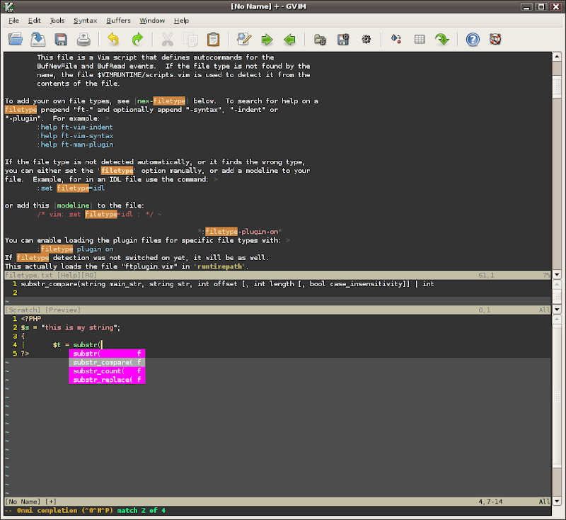Click the help window scroll-down arrow
The height and width of the screenshot is (520, 566).
(x=557, y=275)
